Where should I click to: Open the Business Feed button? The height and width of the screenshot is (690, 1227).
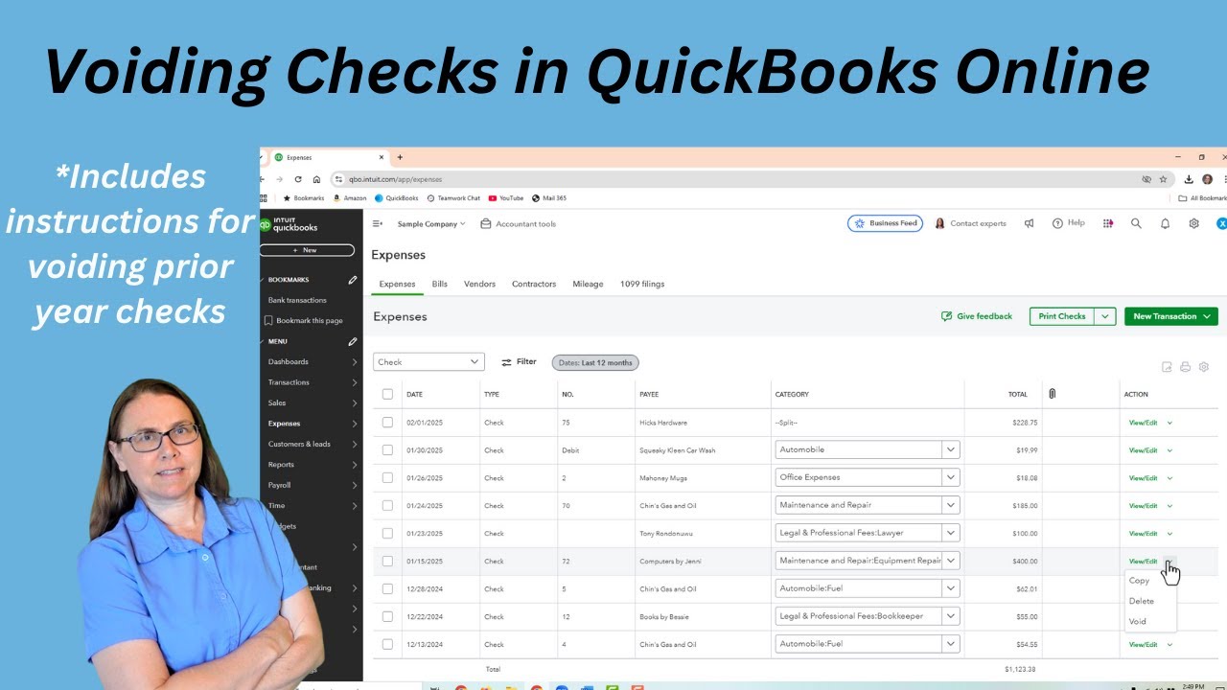tap(885, 223)
